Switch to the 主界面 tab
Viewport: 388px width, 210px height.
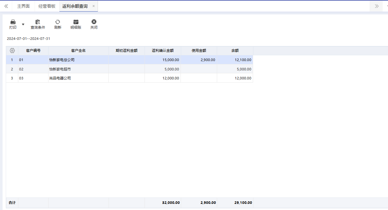click(x=23, y=6)
